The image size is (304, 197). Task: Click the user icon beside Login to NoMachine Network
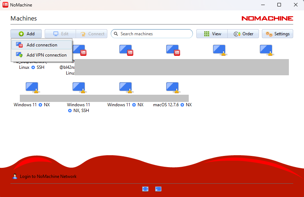click(15, 176)
